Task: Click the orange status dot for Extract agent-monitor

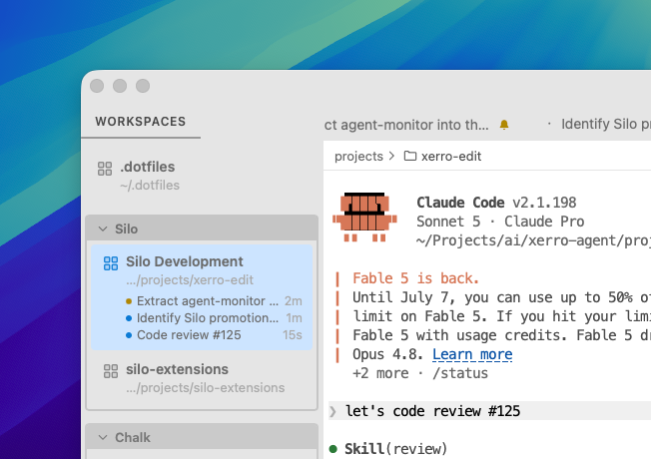Action: coord(129,301)
